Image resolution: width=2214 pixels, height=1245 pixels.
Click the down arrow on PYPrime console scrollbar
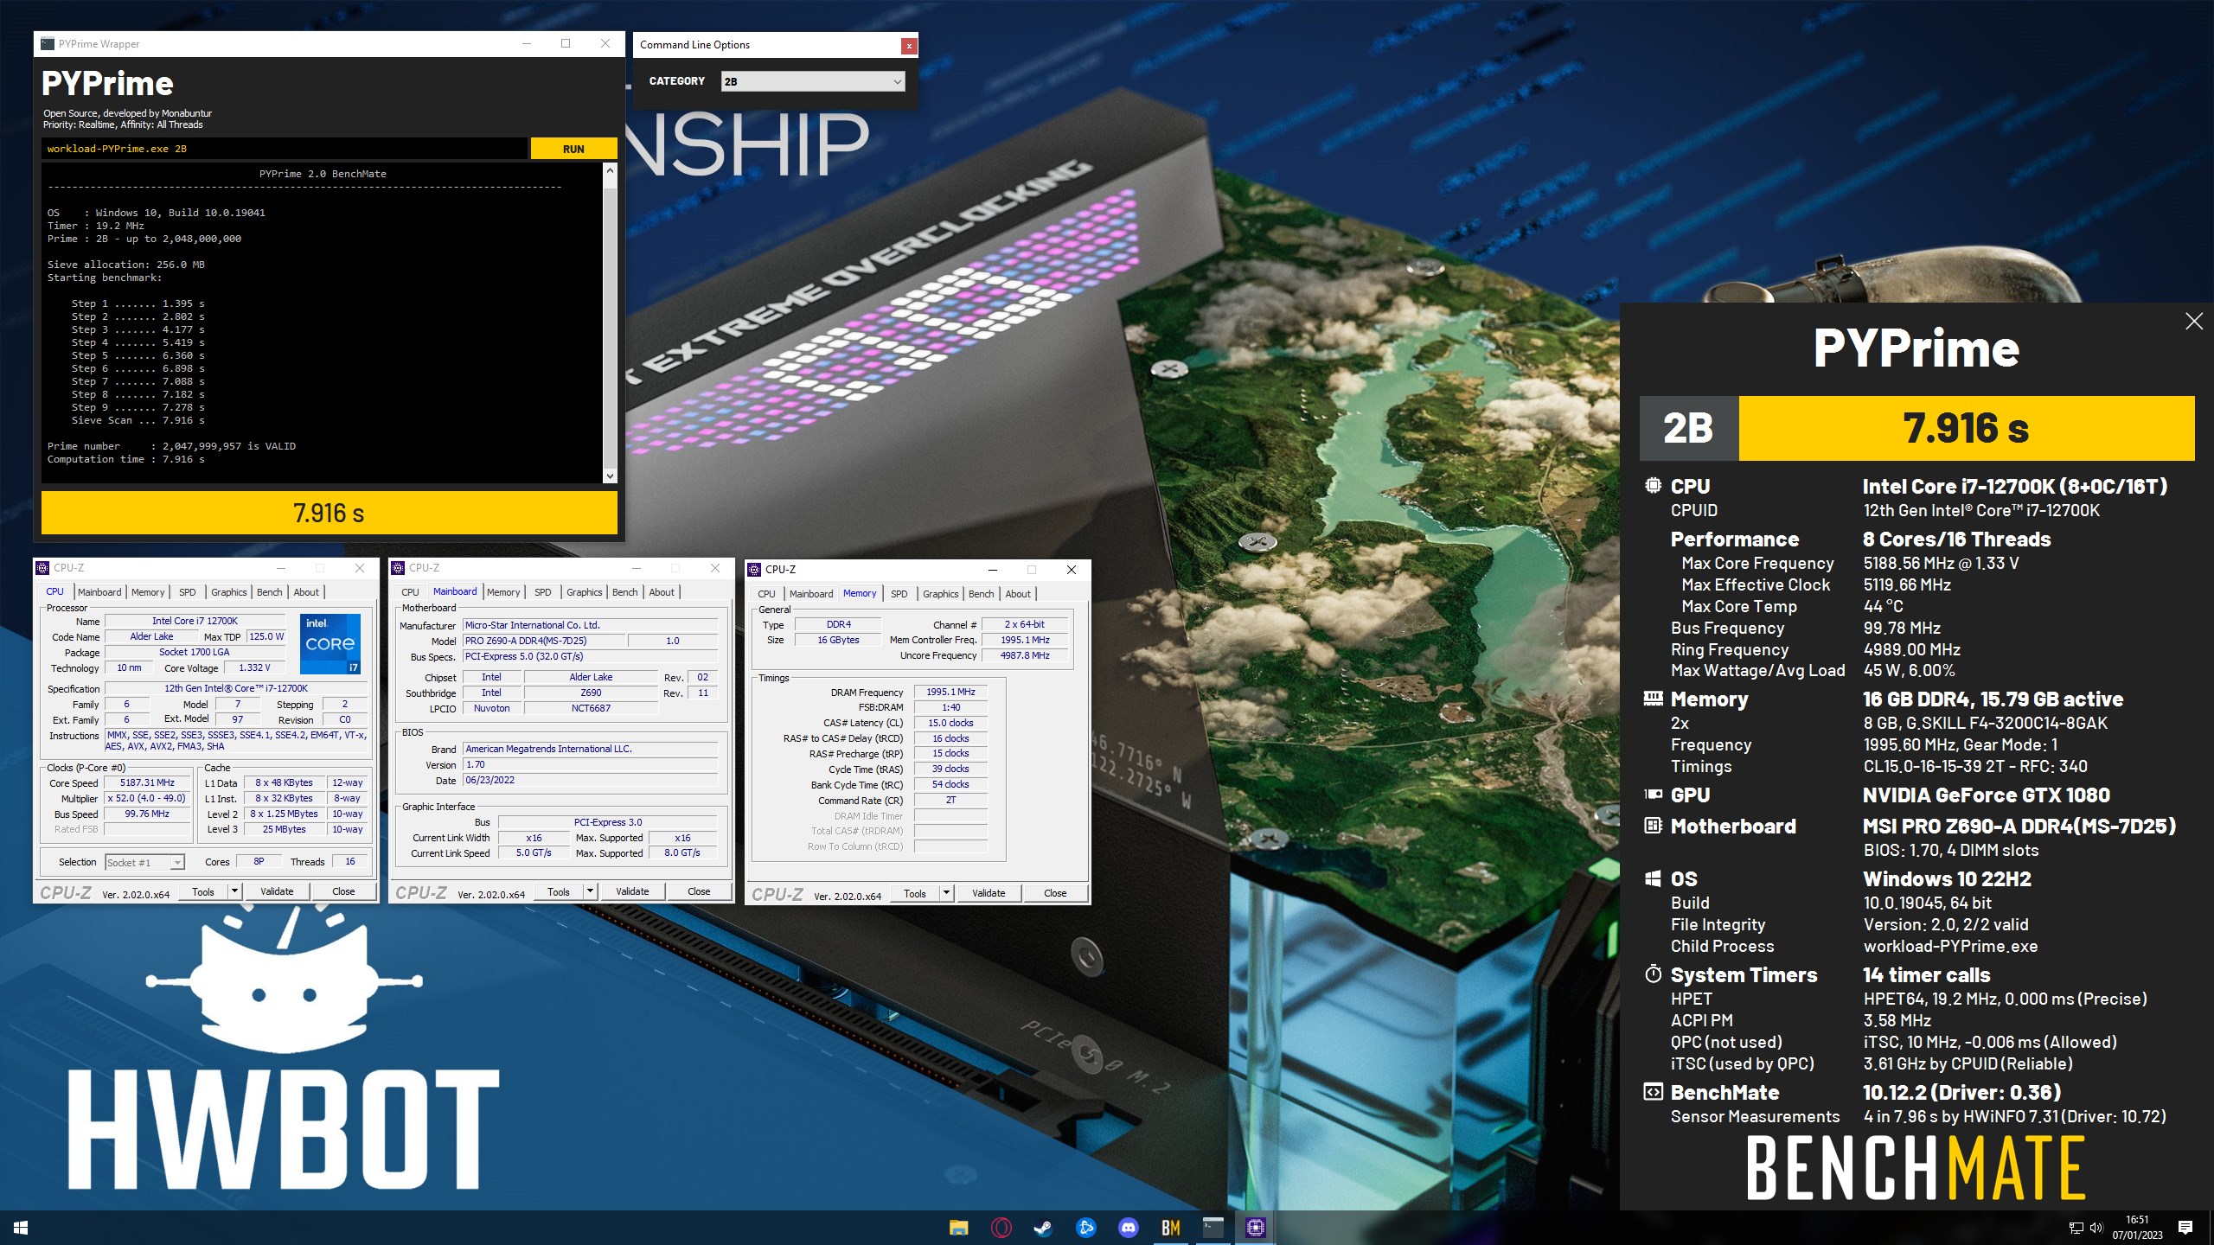tap(610, 476)
